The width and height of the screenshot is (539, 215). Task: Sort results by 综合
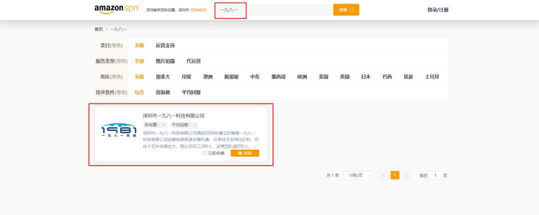coord(139,92)
